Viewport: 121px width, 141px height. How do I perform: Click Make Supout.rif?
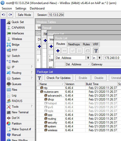tap(20, 129)
